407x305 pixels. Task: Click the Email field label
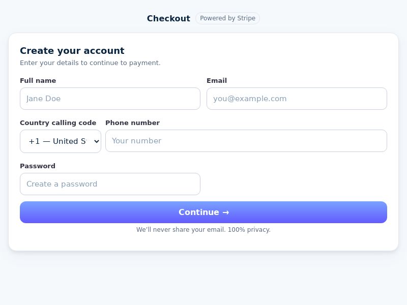pyautogui.click(x=217, y=81)
